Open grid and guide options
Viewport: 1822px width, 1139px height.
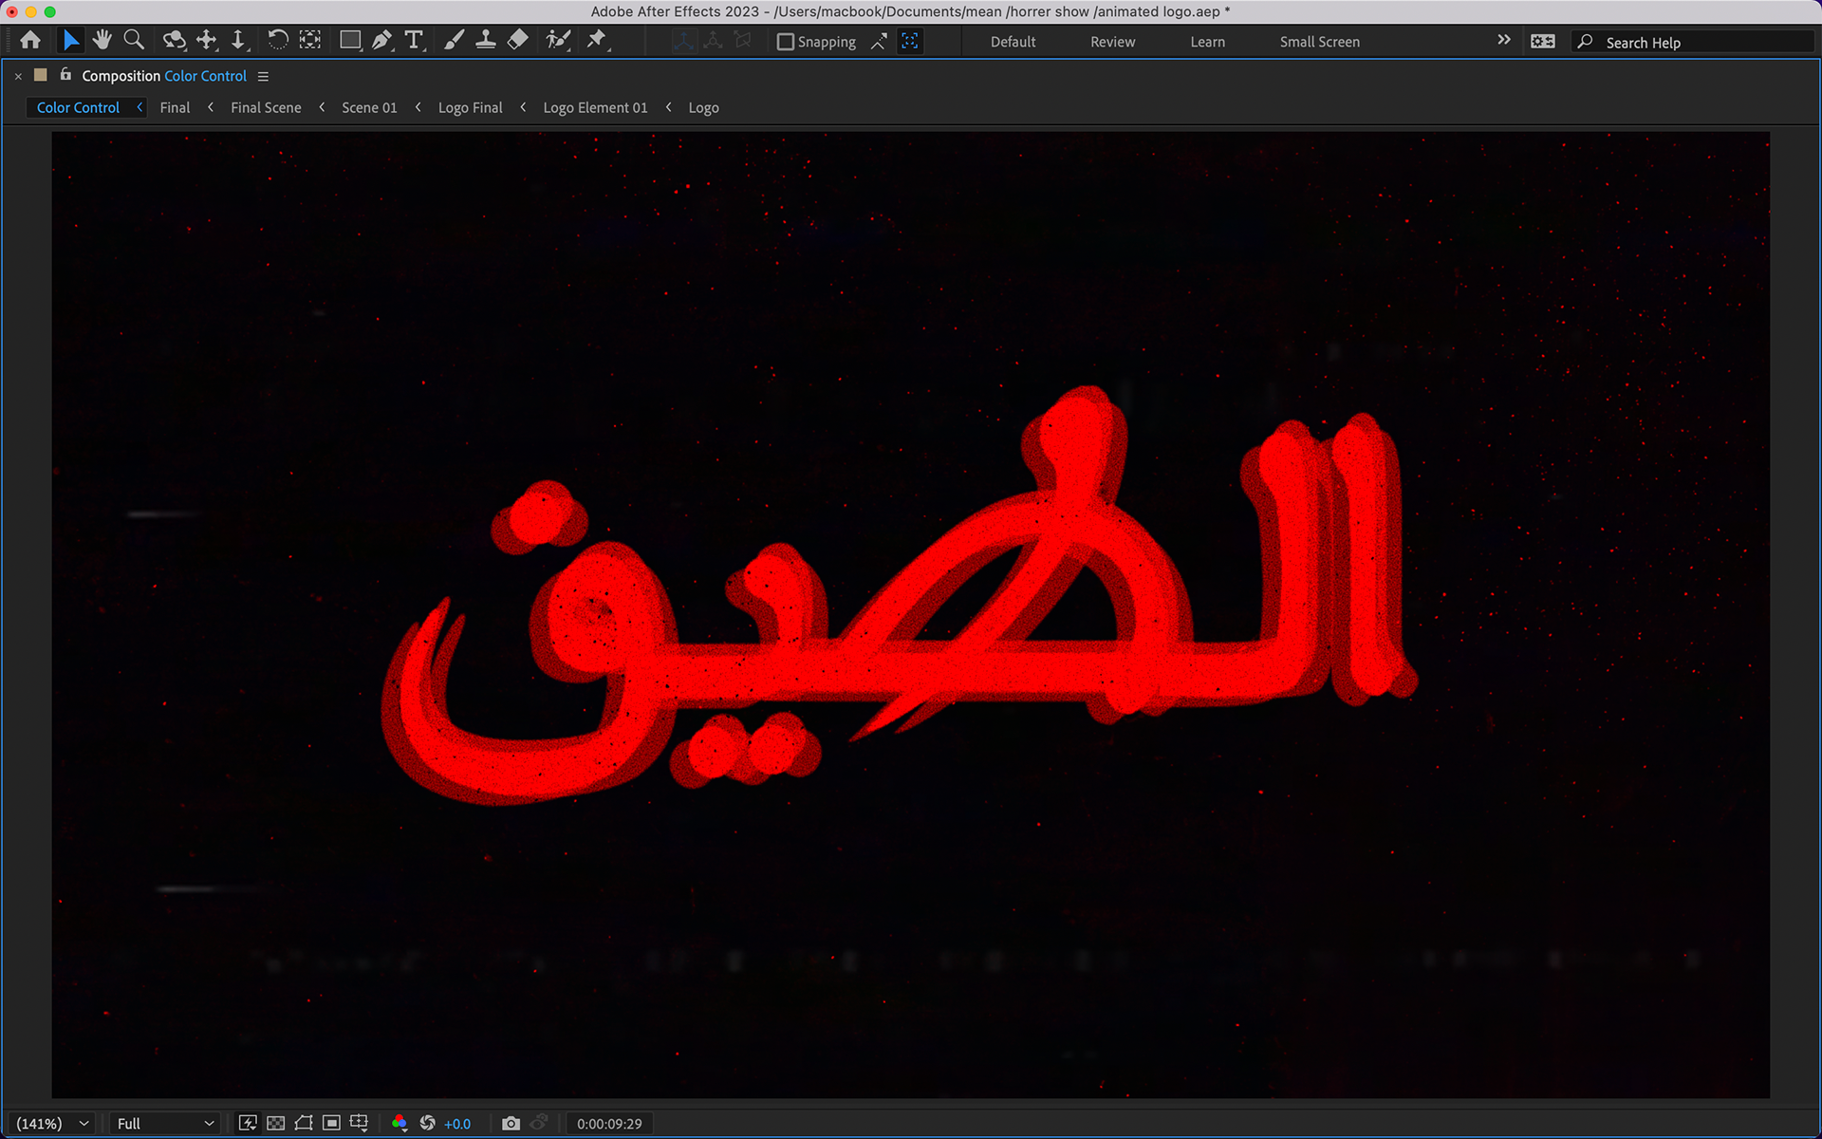359,1123
